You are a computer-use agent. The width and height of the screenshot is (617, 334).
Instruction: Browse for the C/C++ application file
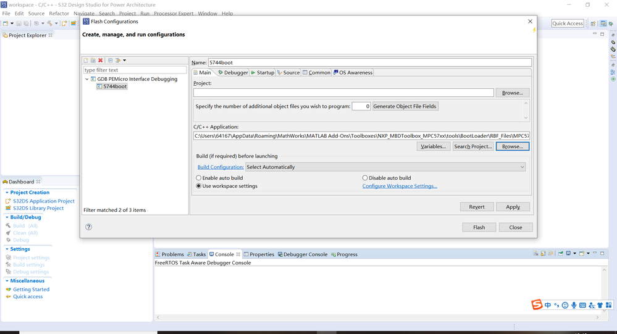(x=513, y=146)
